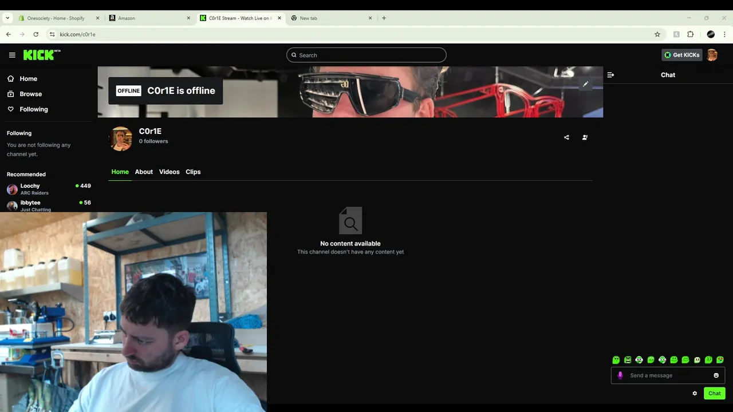
Task: Click the KICK logo
Action: (42, 55)
